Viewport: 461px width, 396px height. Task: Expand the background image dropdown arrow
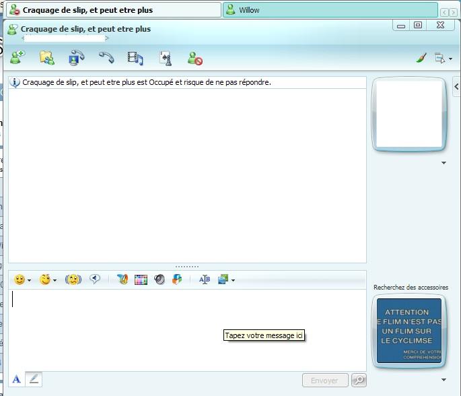pos(233,280)
